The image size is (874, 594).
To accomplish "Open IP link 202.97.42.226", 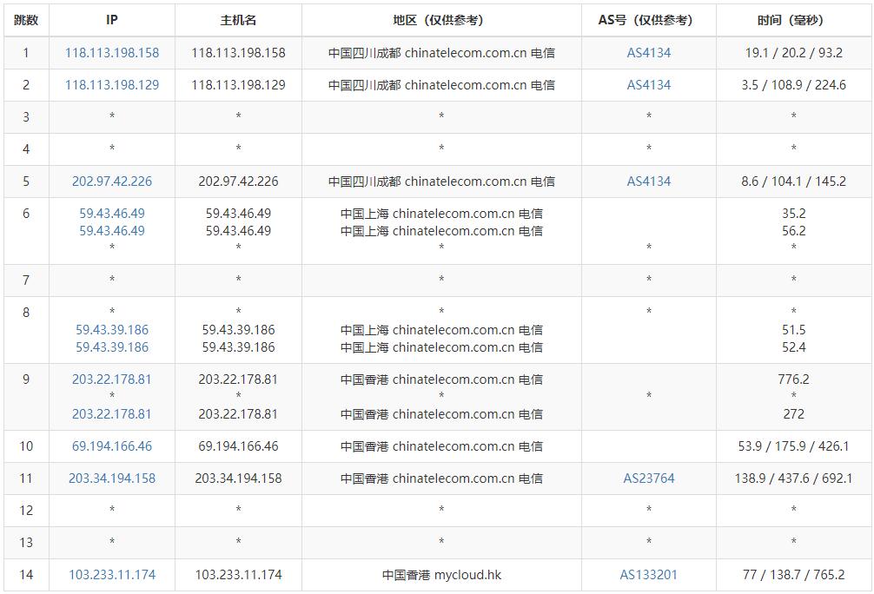I will pos(112,181).
